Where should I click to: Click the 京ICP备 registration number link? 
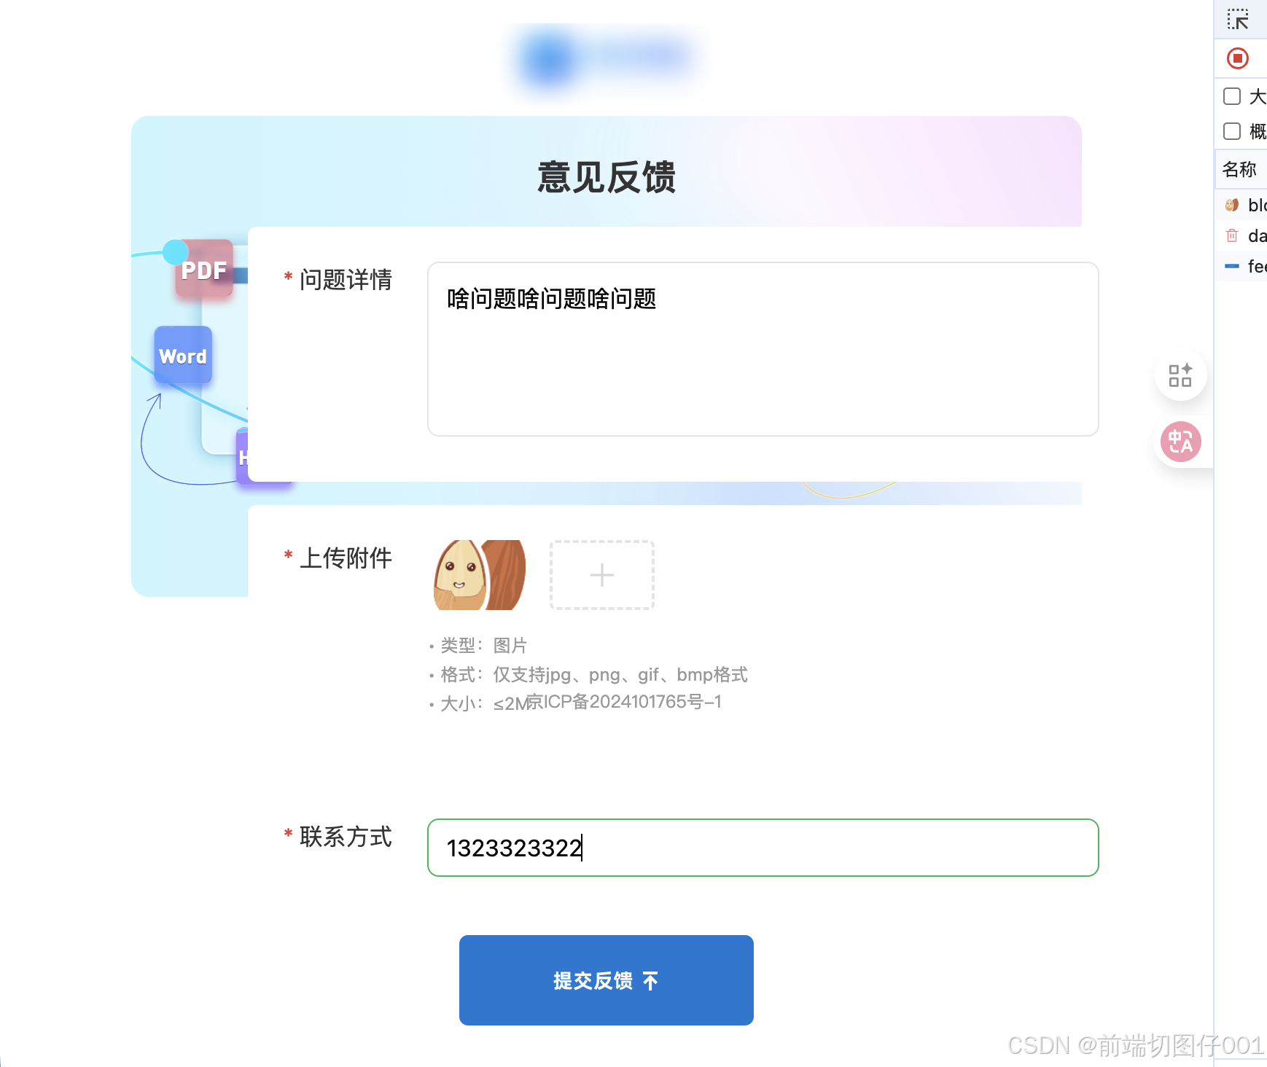click(x=623, y=701)
